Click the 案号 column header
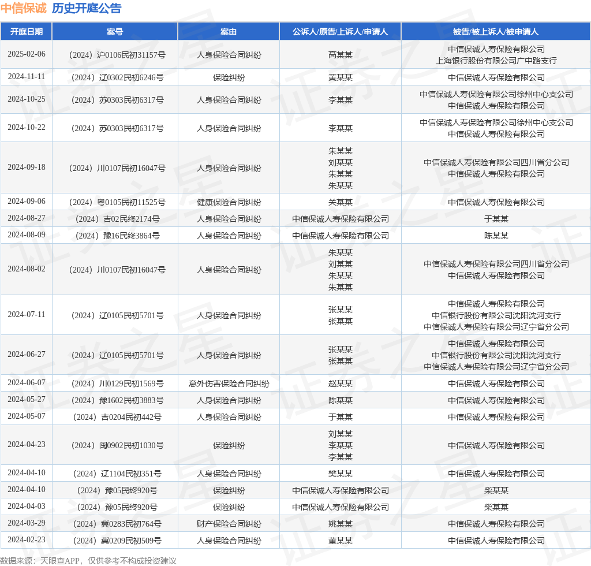This screenshot has height=566, width=591. click(x=115, y=32)
